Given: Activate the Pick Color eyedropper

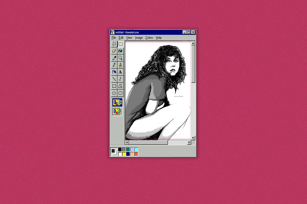Looking at the screenshot, I should point(114,58).
